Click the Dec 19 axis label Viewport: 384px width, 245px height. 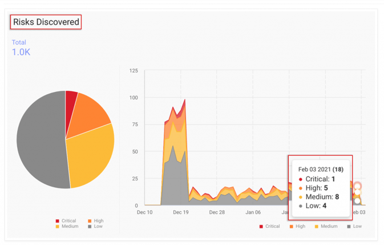[x=181, y=212]
